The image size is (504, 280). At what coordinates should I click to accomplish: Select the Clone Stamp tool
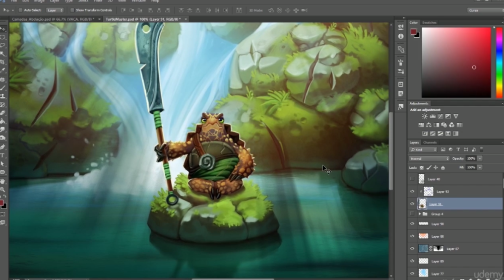[x=3, y=96]
